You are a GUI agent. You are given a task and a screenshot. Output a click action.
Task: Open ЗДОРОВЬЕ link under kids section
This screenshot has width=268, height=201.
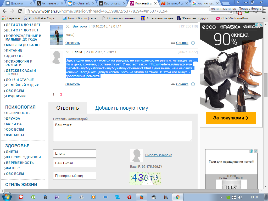pyautogui.click(x=15, y=56)
